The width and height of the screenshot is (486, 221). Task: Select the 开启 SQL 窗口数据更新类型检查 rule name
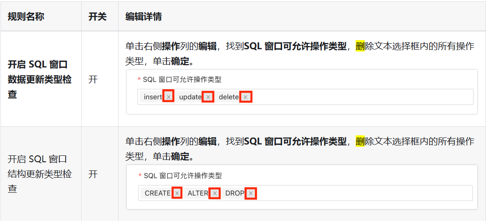[39, 80]
